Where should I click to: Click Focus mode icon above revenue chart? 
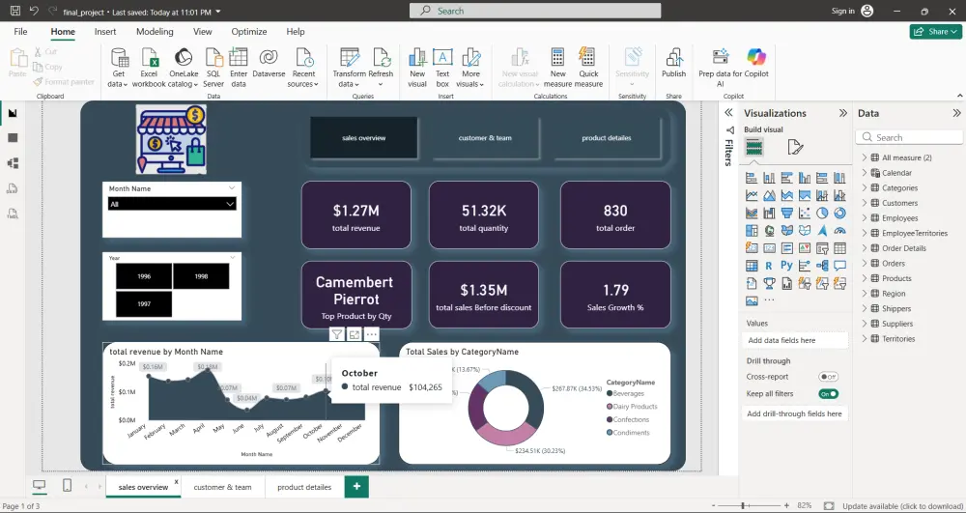[x=355, y=334]
